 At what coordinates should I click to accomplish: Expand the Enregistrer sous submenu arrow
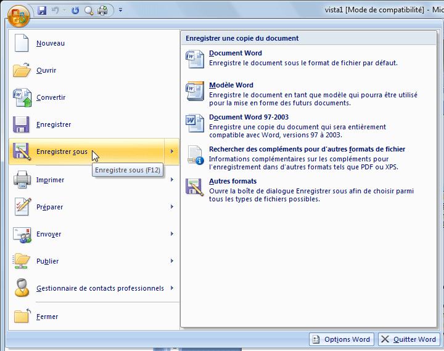tap(172, 151)
